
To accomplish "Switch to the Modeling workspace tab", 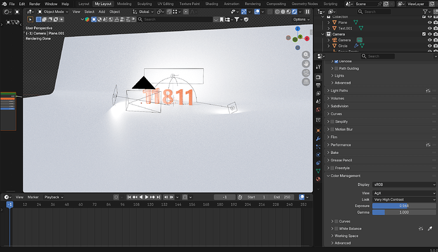I will [124, 4].
